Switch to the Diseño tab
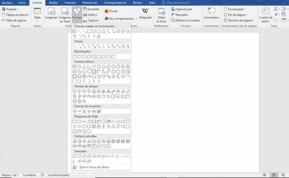 53,3
